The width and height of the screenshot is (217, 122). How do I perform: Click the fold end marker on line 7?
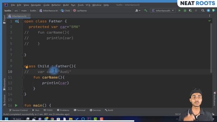coord(22,55)
